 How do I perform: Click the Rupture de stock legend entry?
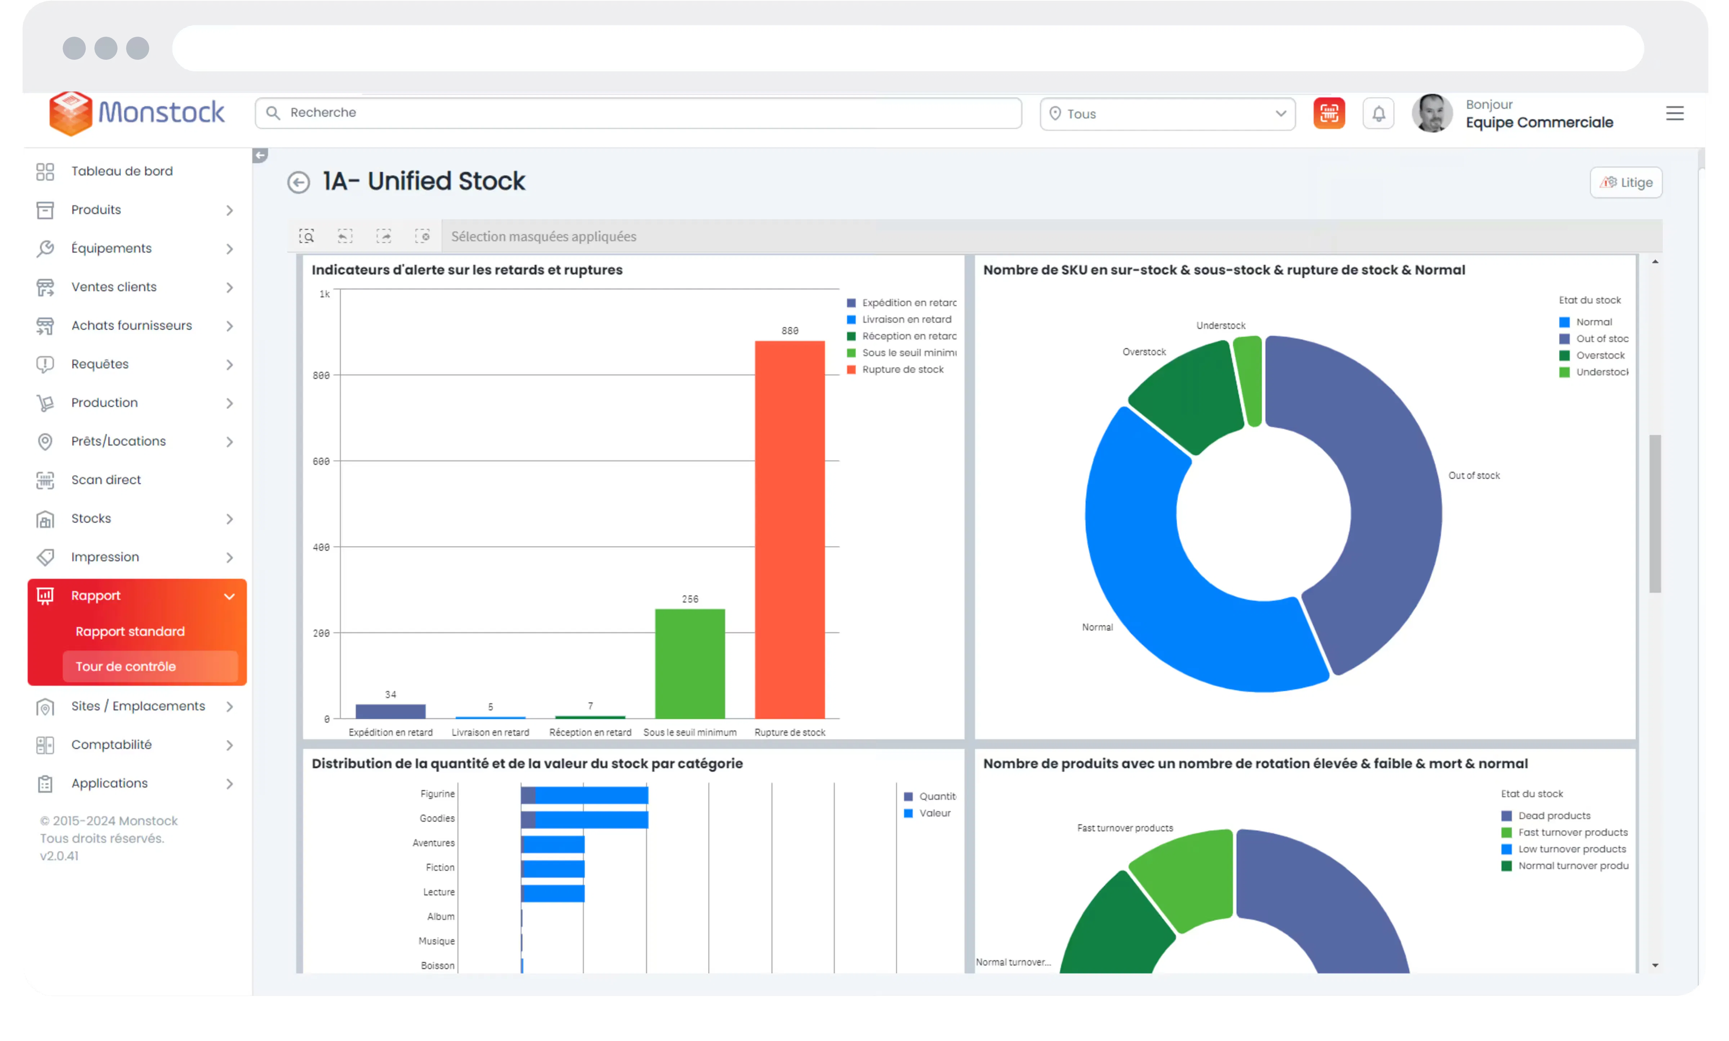895,369
